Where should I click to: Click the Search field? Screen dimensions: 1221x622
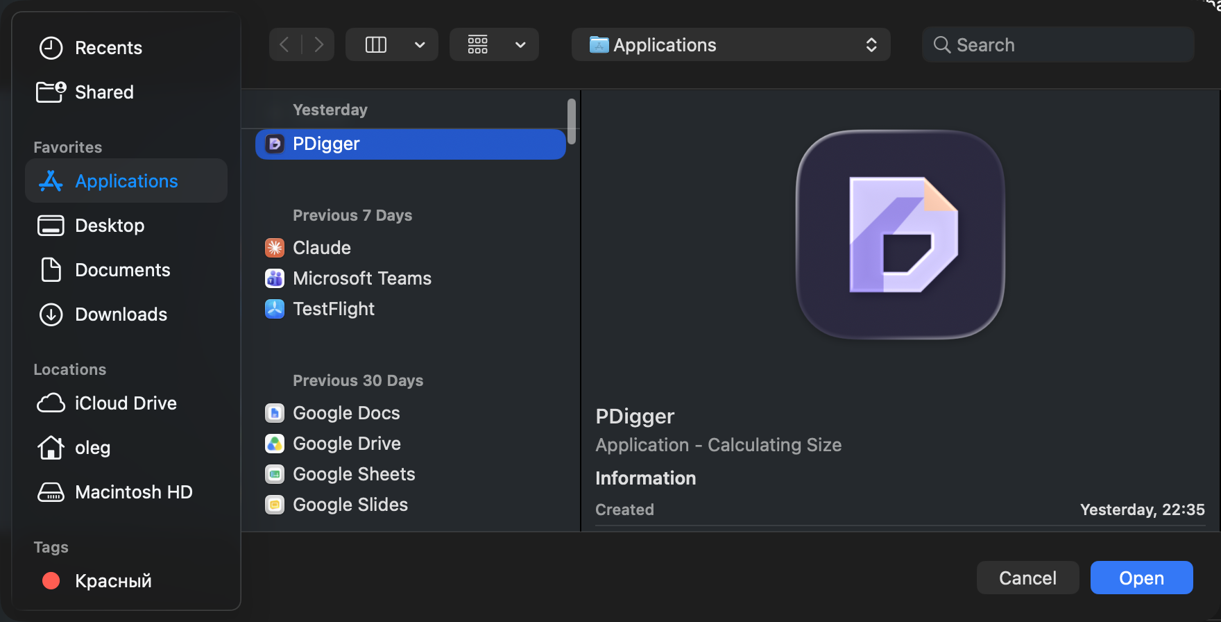pyautogui.click(x=1058, y=45)
